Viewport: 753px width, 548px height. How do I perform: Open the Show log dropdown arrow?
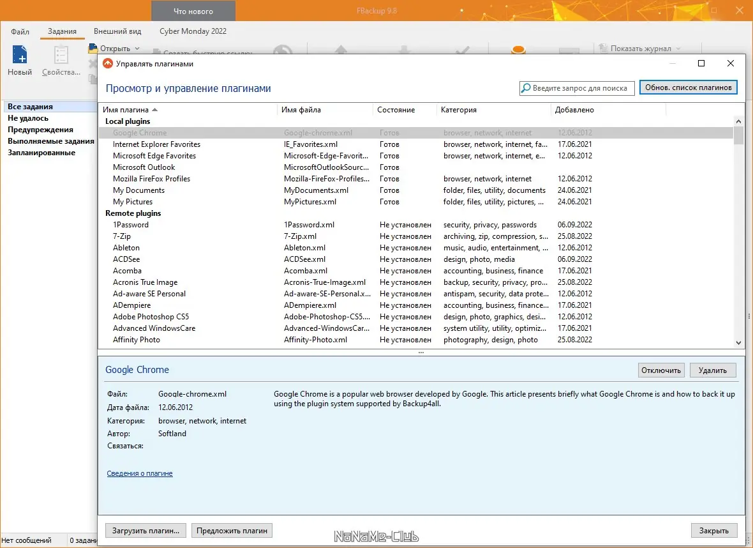tap(678, 49)
